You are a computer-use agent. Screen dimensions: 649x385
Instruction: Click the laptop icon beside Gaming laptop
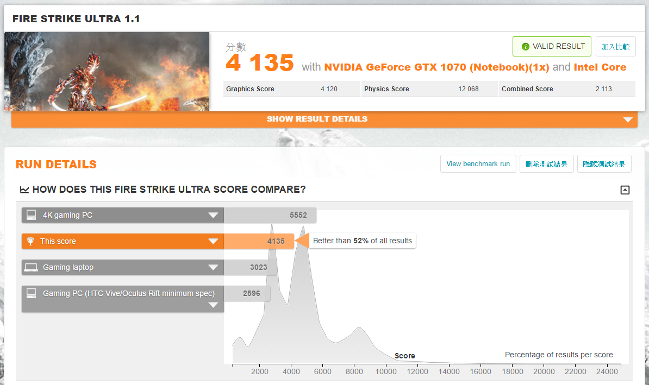coord(31,267)
